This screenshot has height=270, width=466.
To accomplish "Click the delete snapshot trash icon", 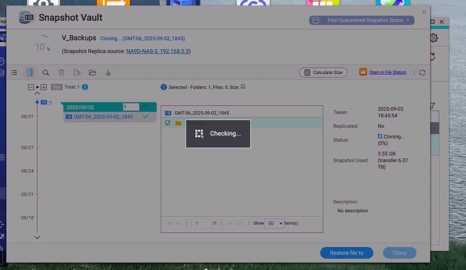I will click(x=61, y=72).
